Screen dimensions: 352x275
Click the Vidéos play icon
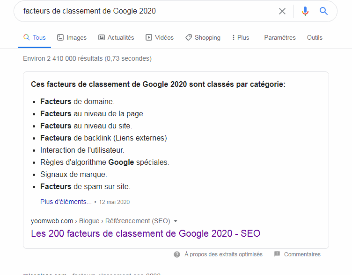point(149,37)
